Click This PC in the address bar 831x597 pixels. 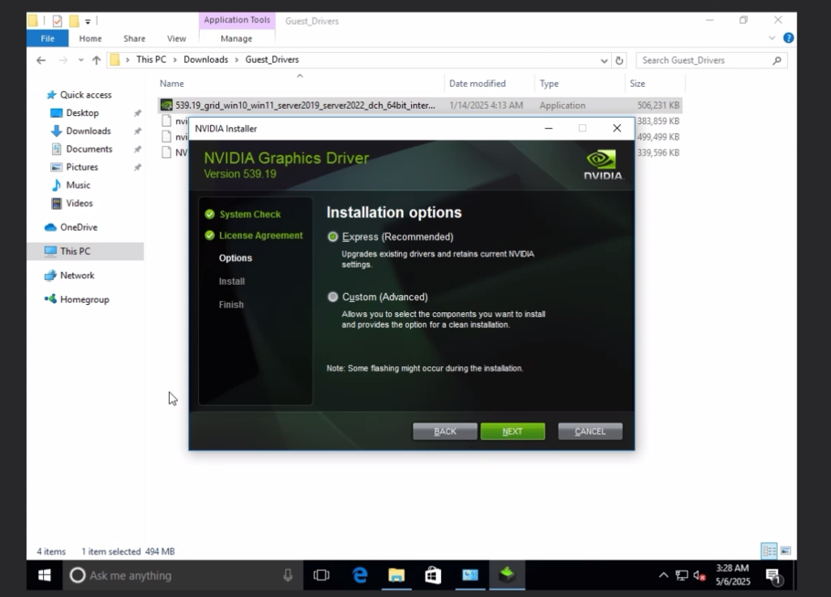[151, 60]
